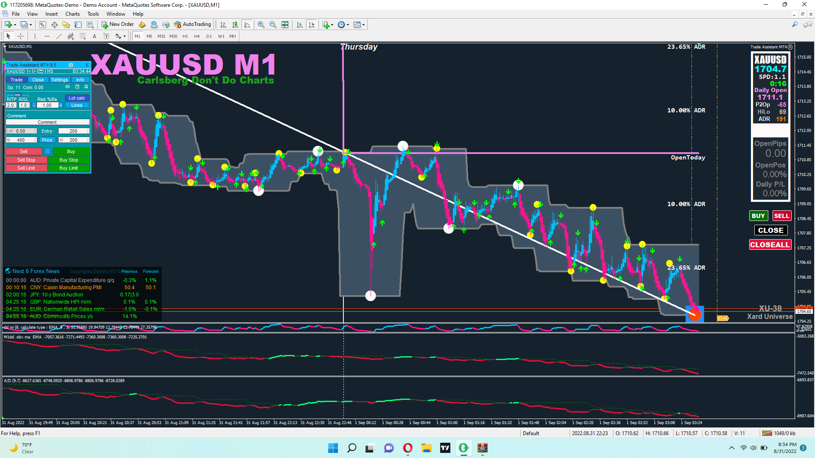Switch to the Settings tab in Trade Assistant
Image resolution: width=815 pixels, height=458 pixels.
point(59,80)
